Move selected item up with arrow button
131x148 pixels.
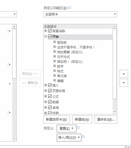(x=124, y=74)
